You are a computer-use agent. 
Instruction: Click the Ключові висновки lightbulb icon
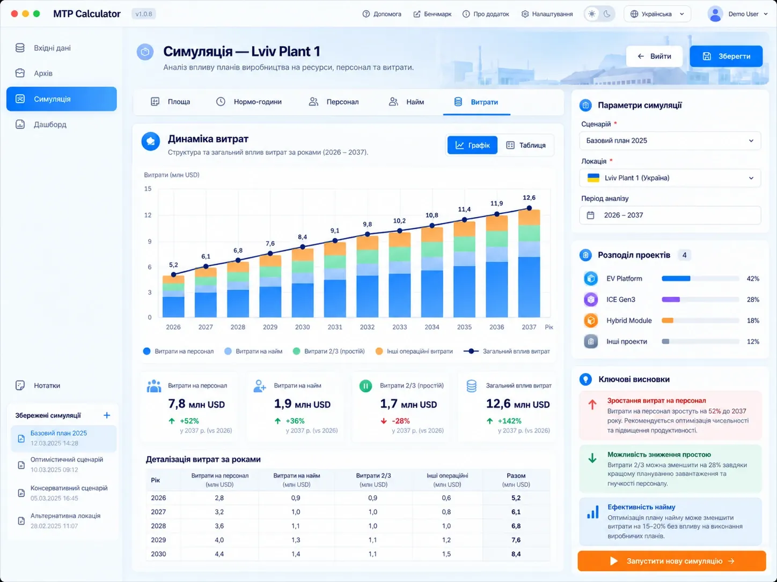[x=585, y=379]
